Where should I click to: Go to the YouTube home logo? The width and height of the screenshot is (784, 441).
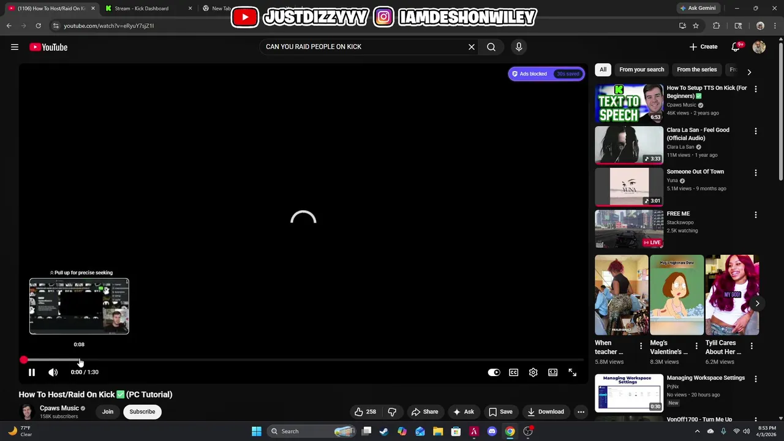(x=48, y=47)
